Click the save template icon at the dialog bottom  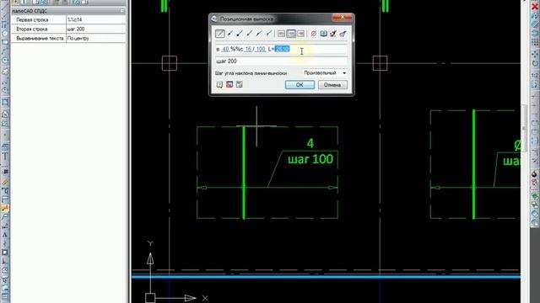coord(239,84)
